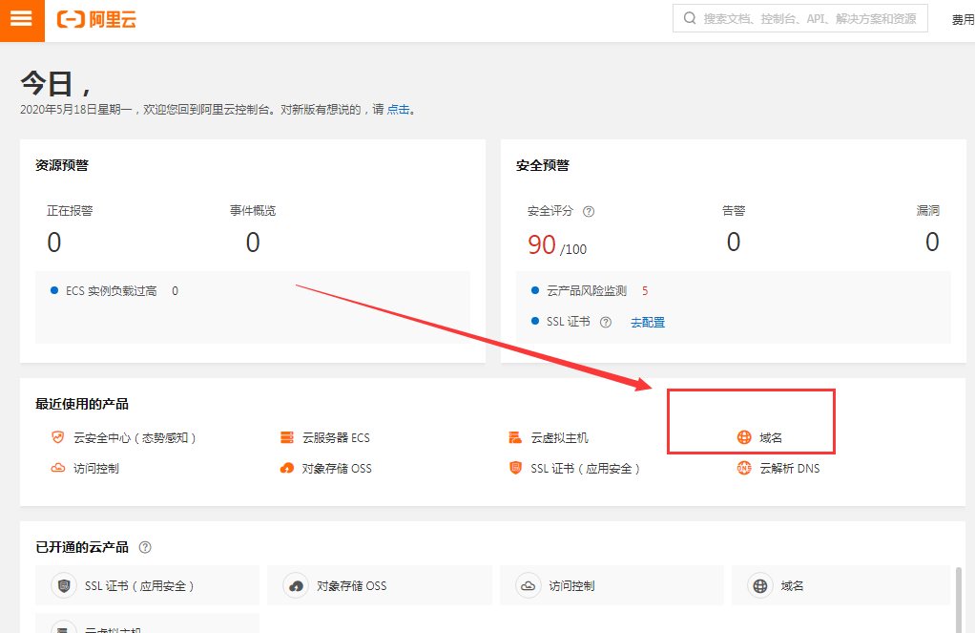Click the blue 点击 feedback link

398,110
